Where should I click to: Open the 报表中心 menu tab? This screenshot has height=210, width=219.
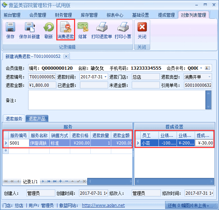click(115, 15)
